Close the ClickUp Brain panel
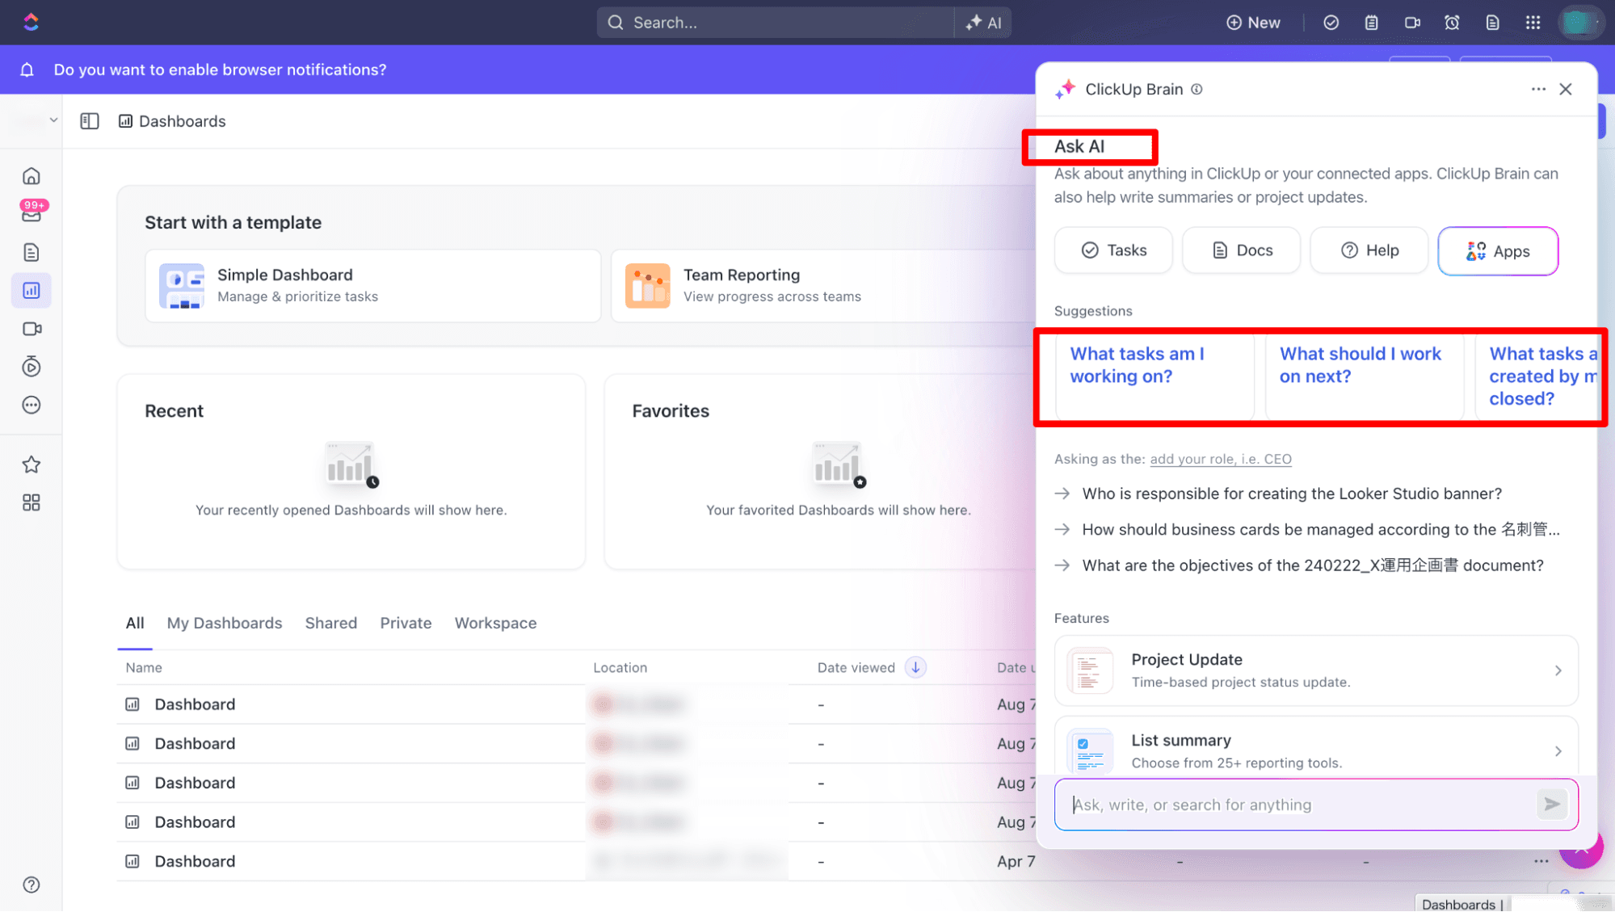This screenshot has height=912, width=1615. pos(1566,89)
